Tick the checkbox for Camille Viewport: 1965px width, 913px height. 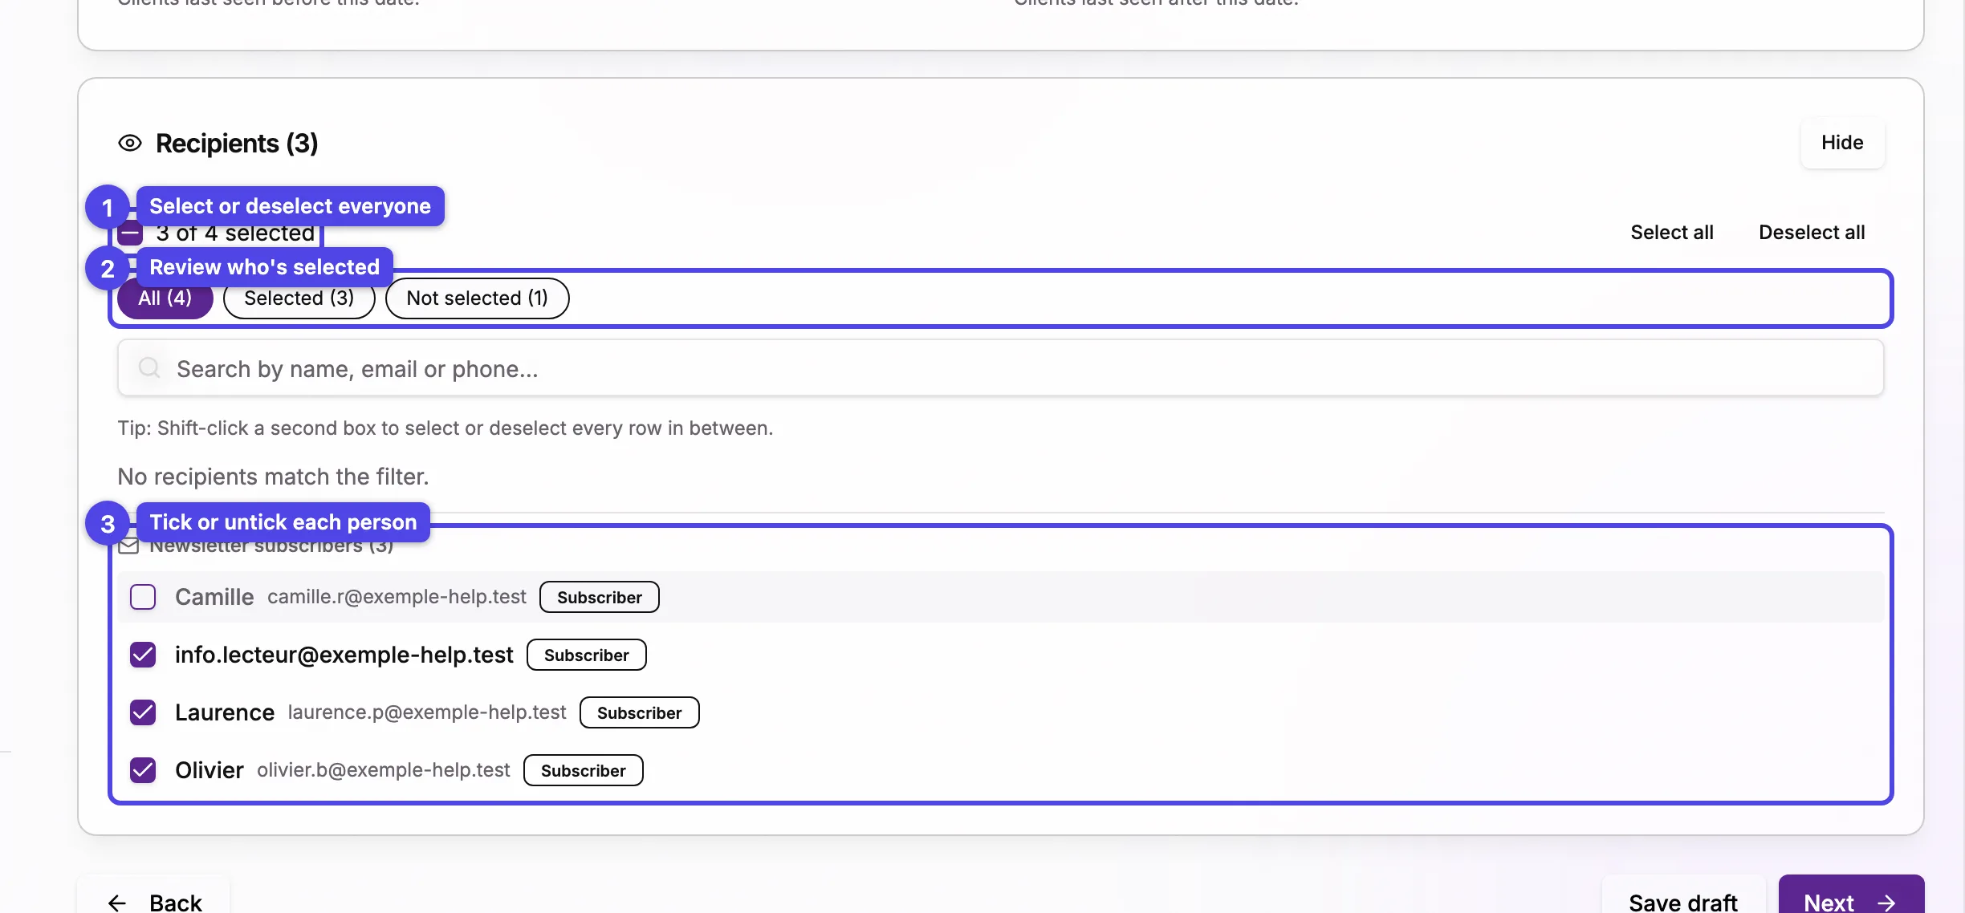[x=143, y=597]
